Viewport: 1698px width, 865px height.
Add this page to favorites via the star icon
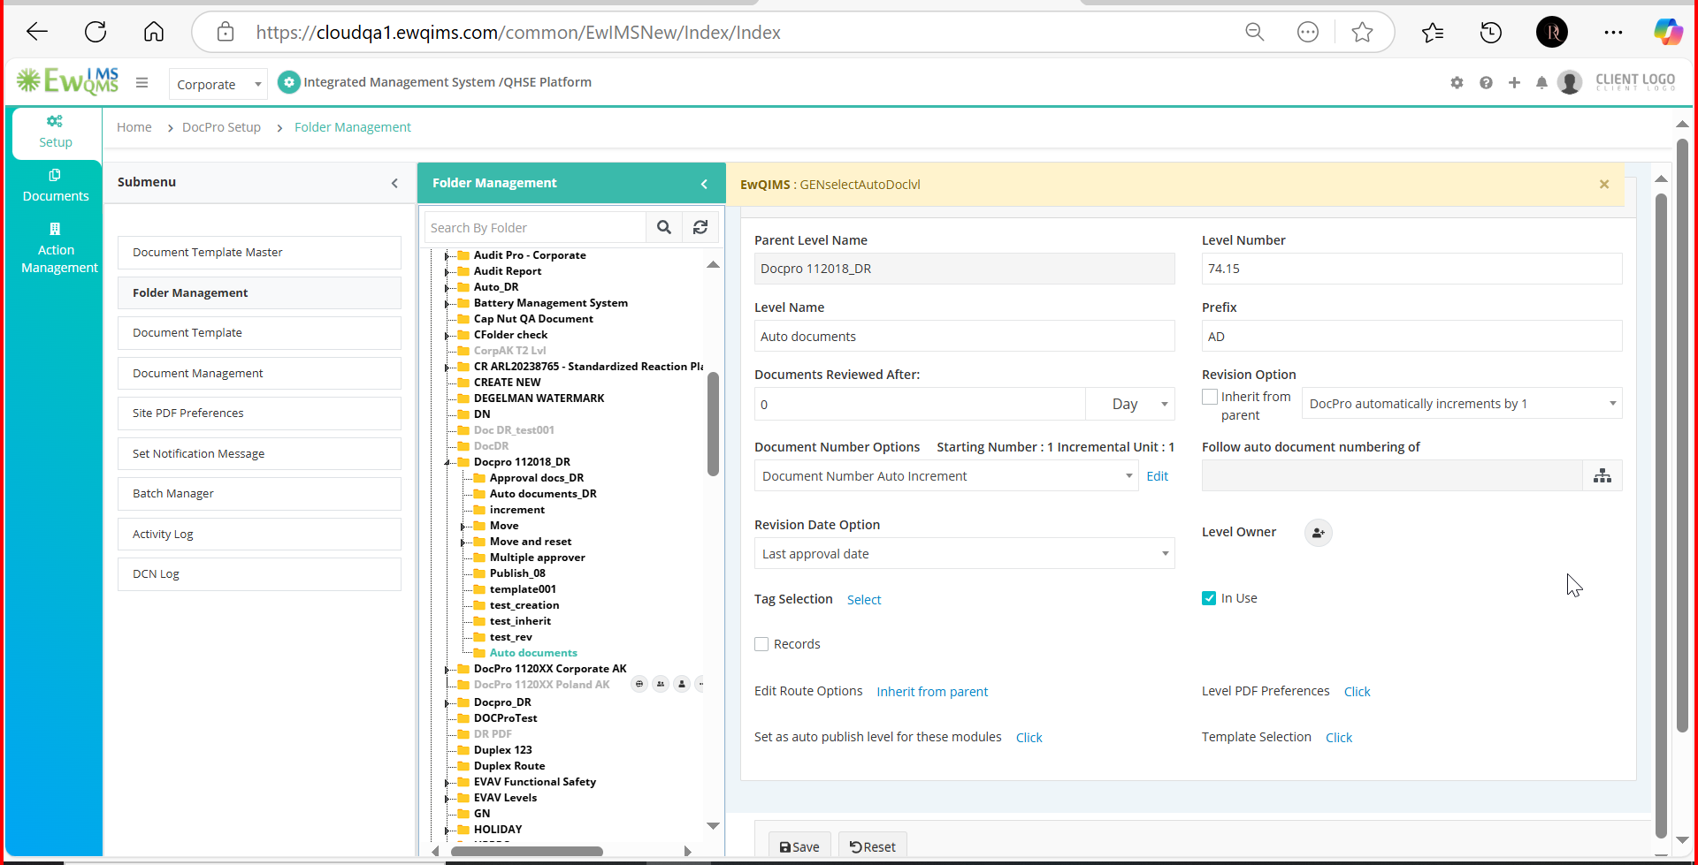tap(1362, 33)
